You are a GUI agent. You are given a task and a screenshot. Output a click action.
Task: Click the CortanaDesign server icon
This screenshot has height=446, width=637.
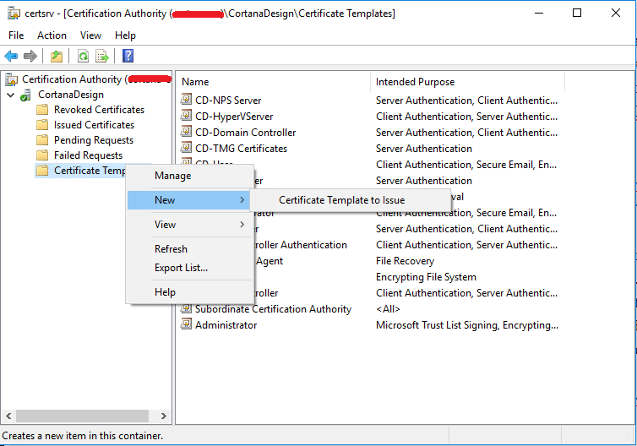[x=25, y=95]
